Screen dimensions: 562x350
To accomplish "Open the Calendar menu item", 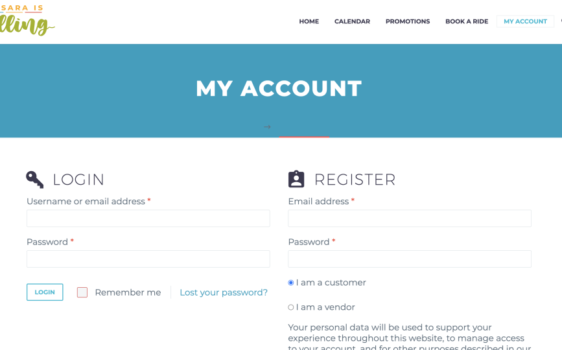I will click(352, 21).
